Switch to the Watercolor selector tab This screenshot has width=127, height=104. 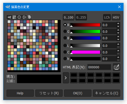(19, 17)
